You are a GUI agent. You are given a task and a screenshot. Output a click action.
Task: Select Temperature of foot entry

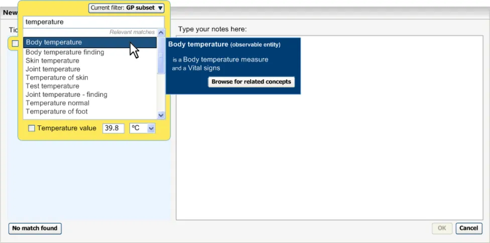pos(57,112)
